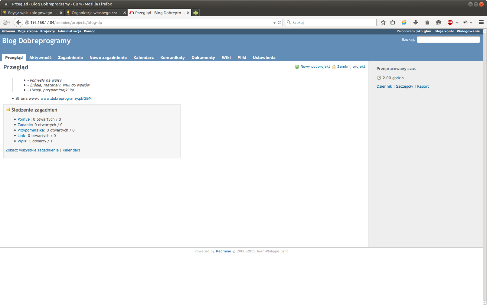Click the Blog Dobreprogramy project title
This screenshot has width=487, height=305.
pos(36,41)
